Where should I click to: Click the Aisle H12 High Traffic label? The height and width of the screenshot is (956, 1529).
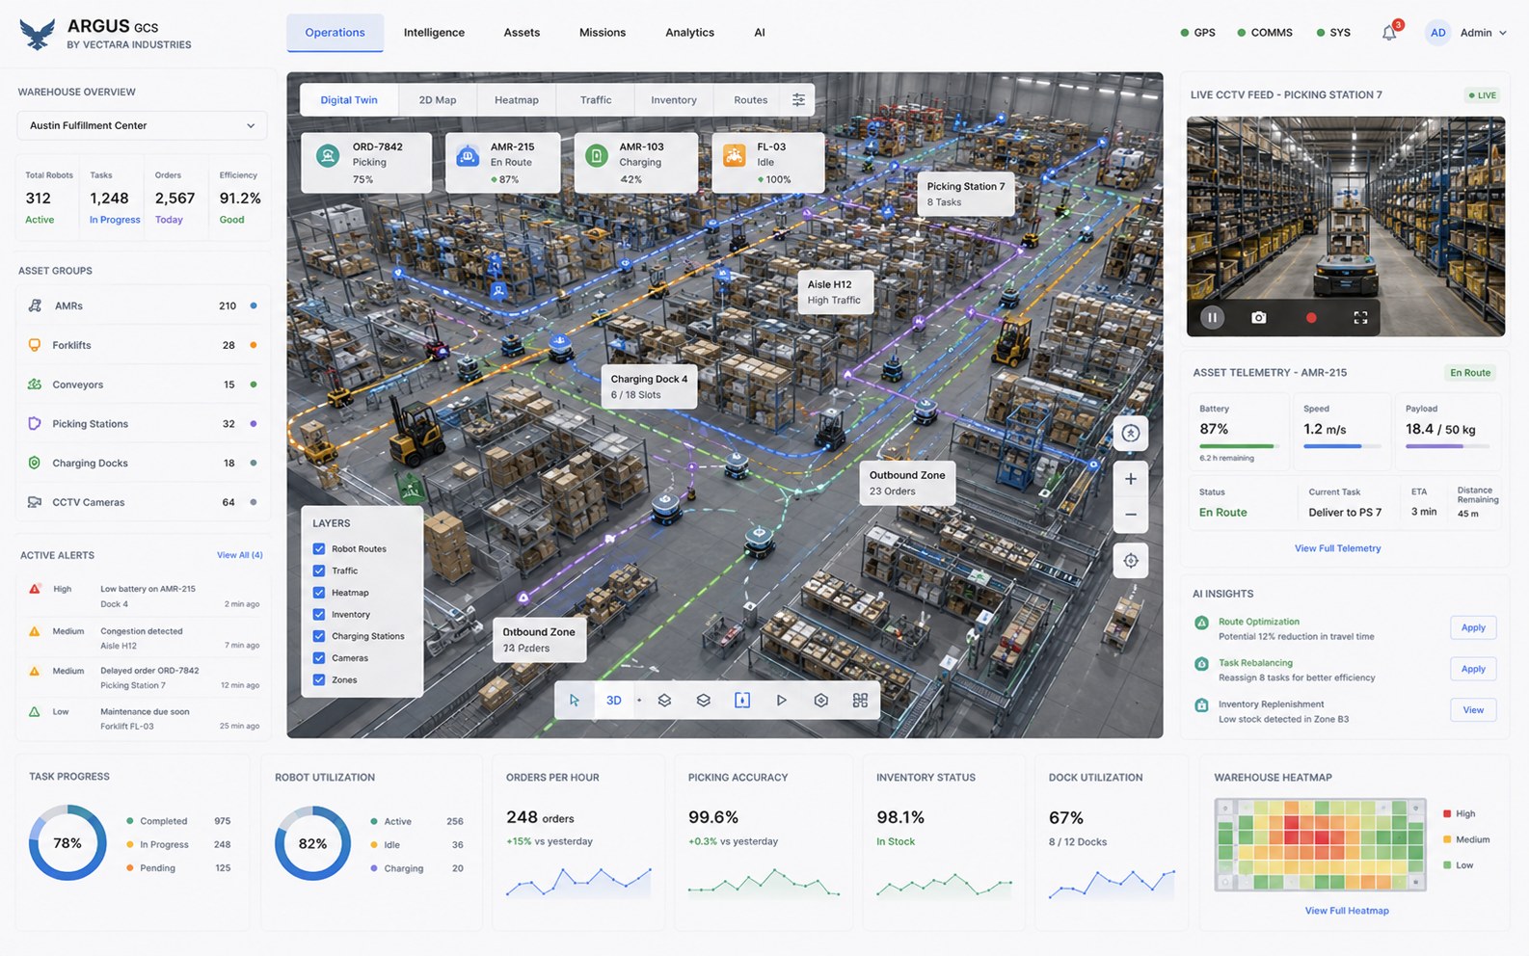pyautogui.click(x=835, y=292)
